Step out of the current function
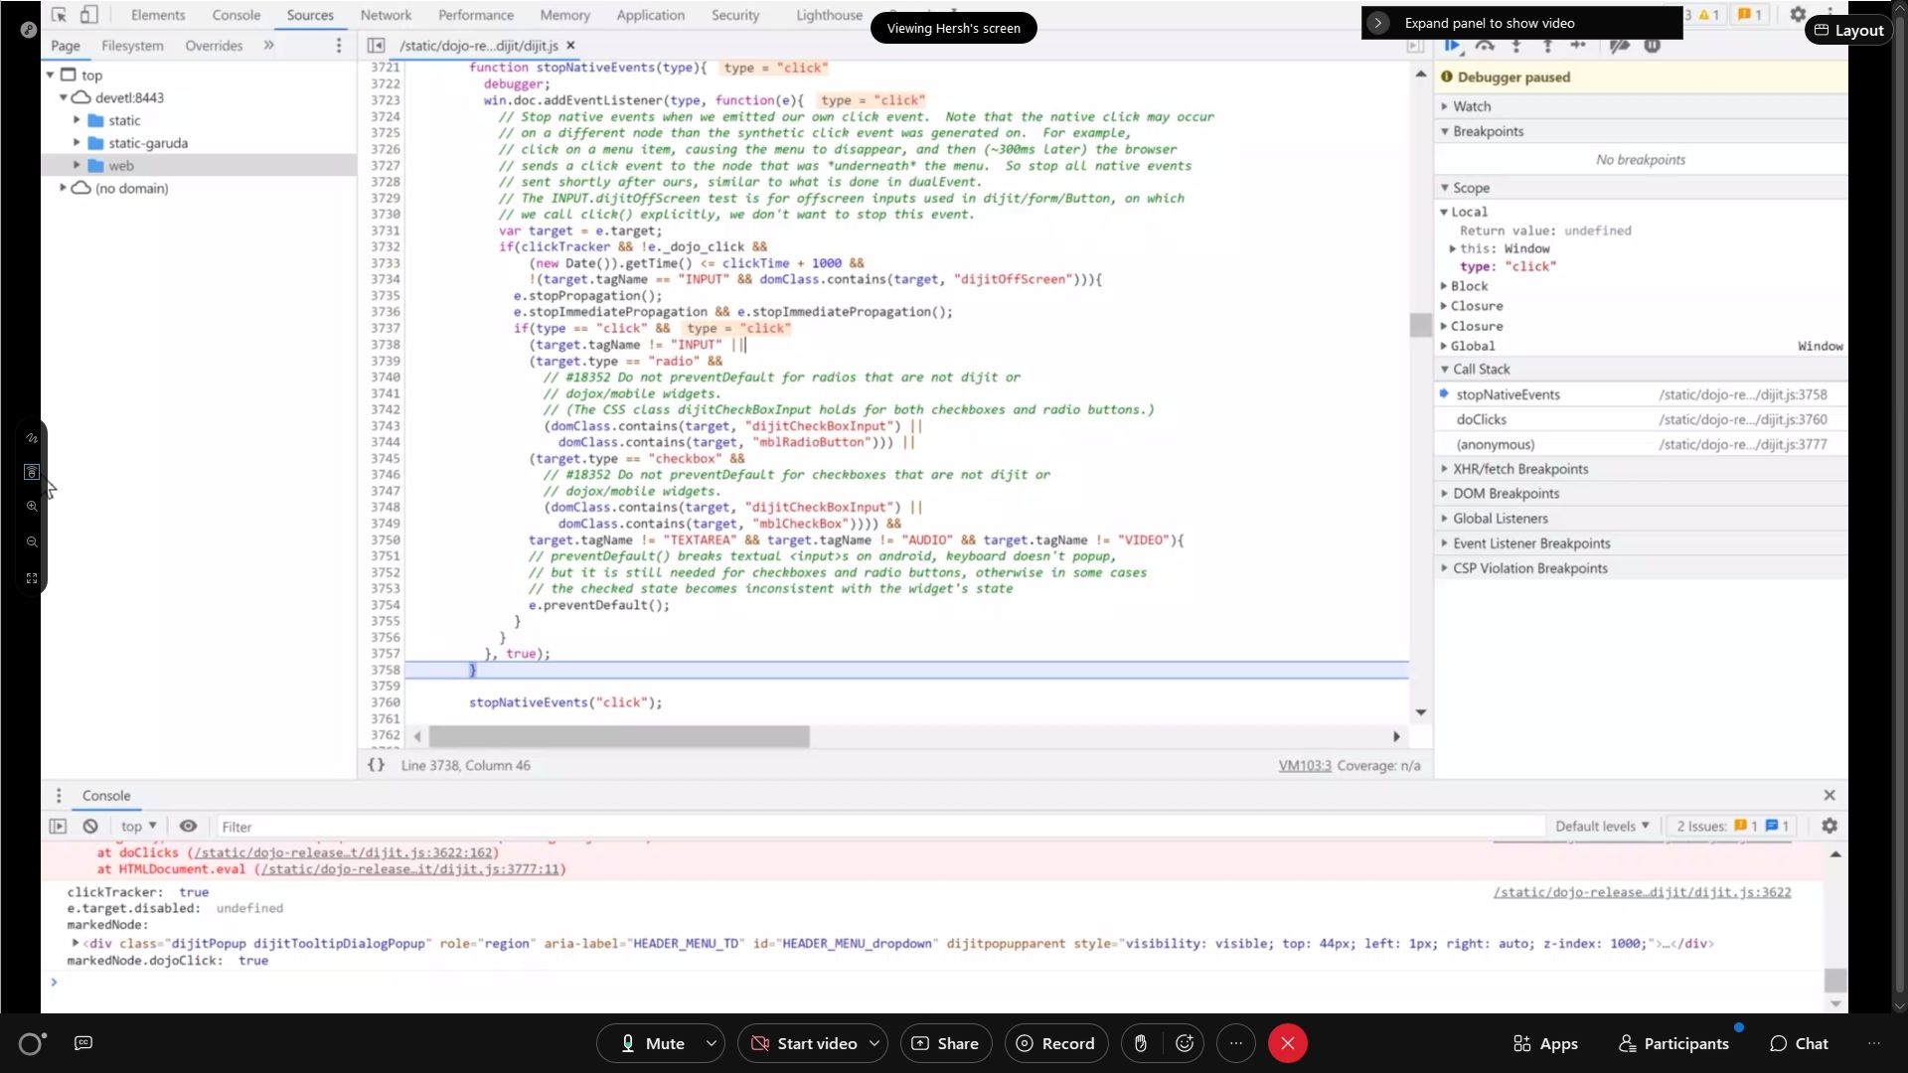The width and height of the screenshot is (1908, 1073). pyautogui.click(x=1547, y=46)
